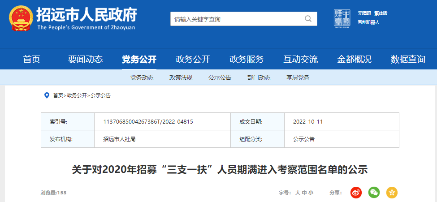Open the 政务服务 menu item
The height and width of the screenshot is (202, 437).
point(247,59)
